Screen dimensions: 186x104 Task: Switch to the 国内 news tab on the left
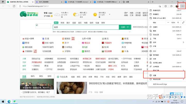pyautogui.click(x=33, y=76)
